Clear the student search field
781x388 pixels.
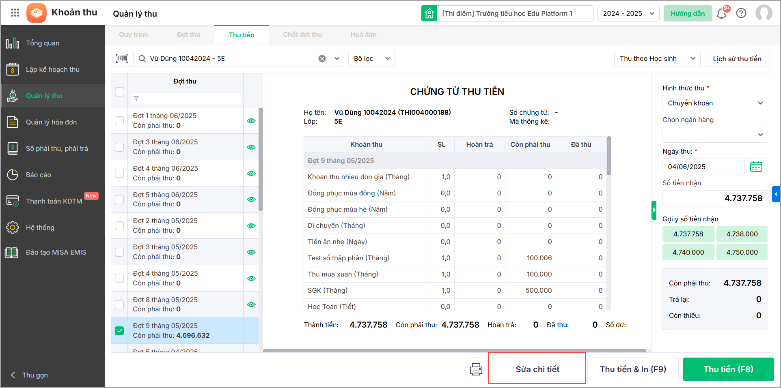[322, 59]
